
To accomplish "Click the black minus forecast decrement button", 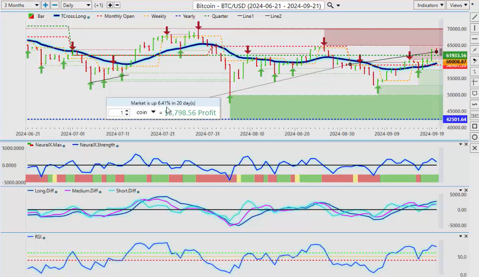I will pos(117,5).
